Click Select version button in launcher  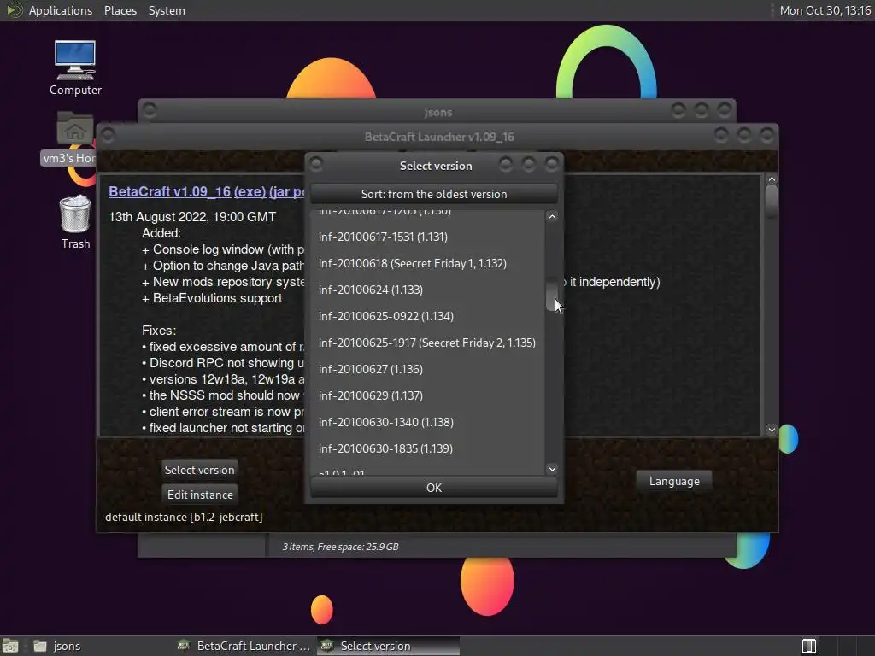(199, 470)
